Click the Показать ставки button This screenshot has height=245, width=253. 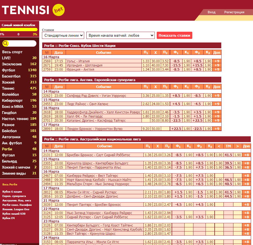[x=174, y=35]
